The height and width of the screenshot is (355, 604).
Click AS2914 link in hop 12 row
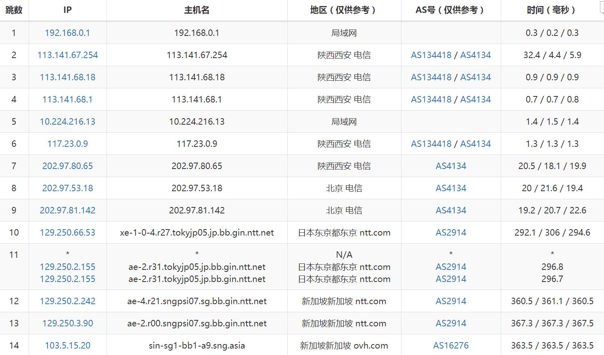[x=451, y=301]
